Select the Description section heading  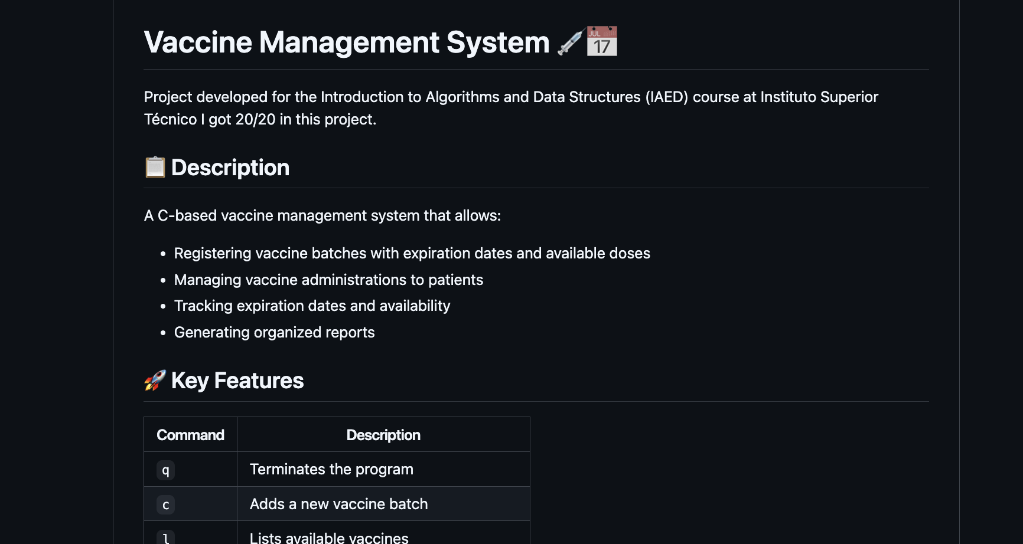pyautogui.click(x=230, y=168)
